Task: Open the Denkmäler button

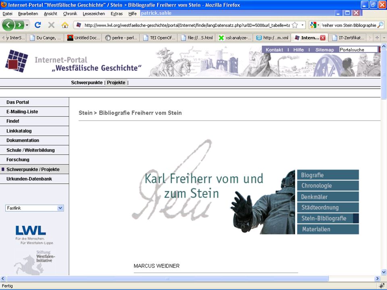Action: (328, 197)
